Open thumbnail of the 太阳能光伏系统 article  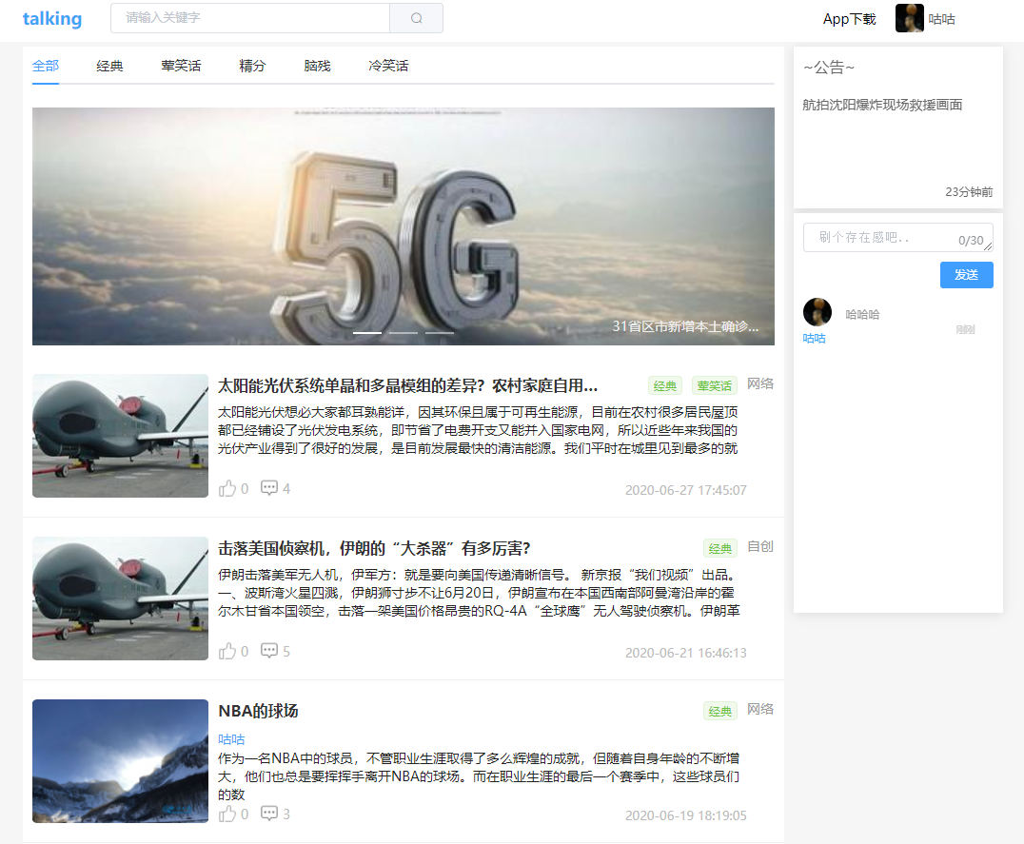pos(120,436)
